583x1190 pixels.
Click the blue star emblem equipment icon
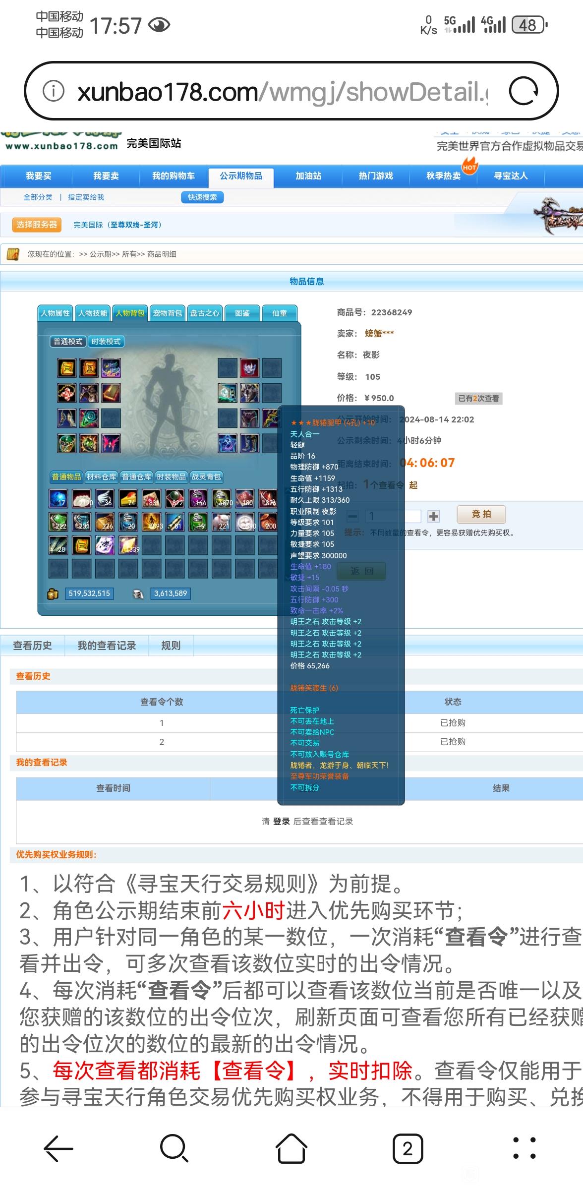click(227, 443)
